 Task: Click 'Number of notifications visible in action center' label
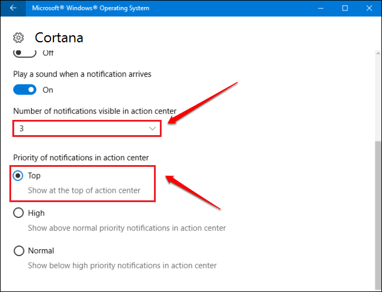(x=95, y=111)
